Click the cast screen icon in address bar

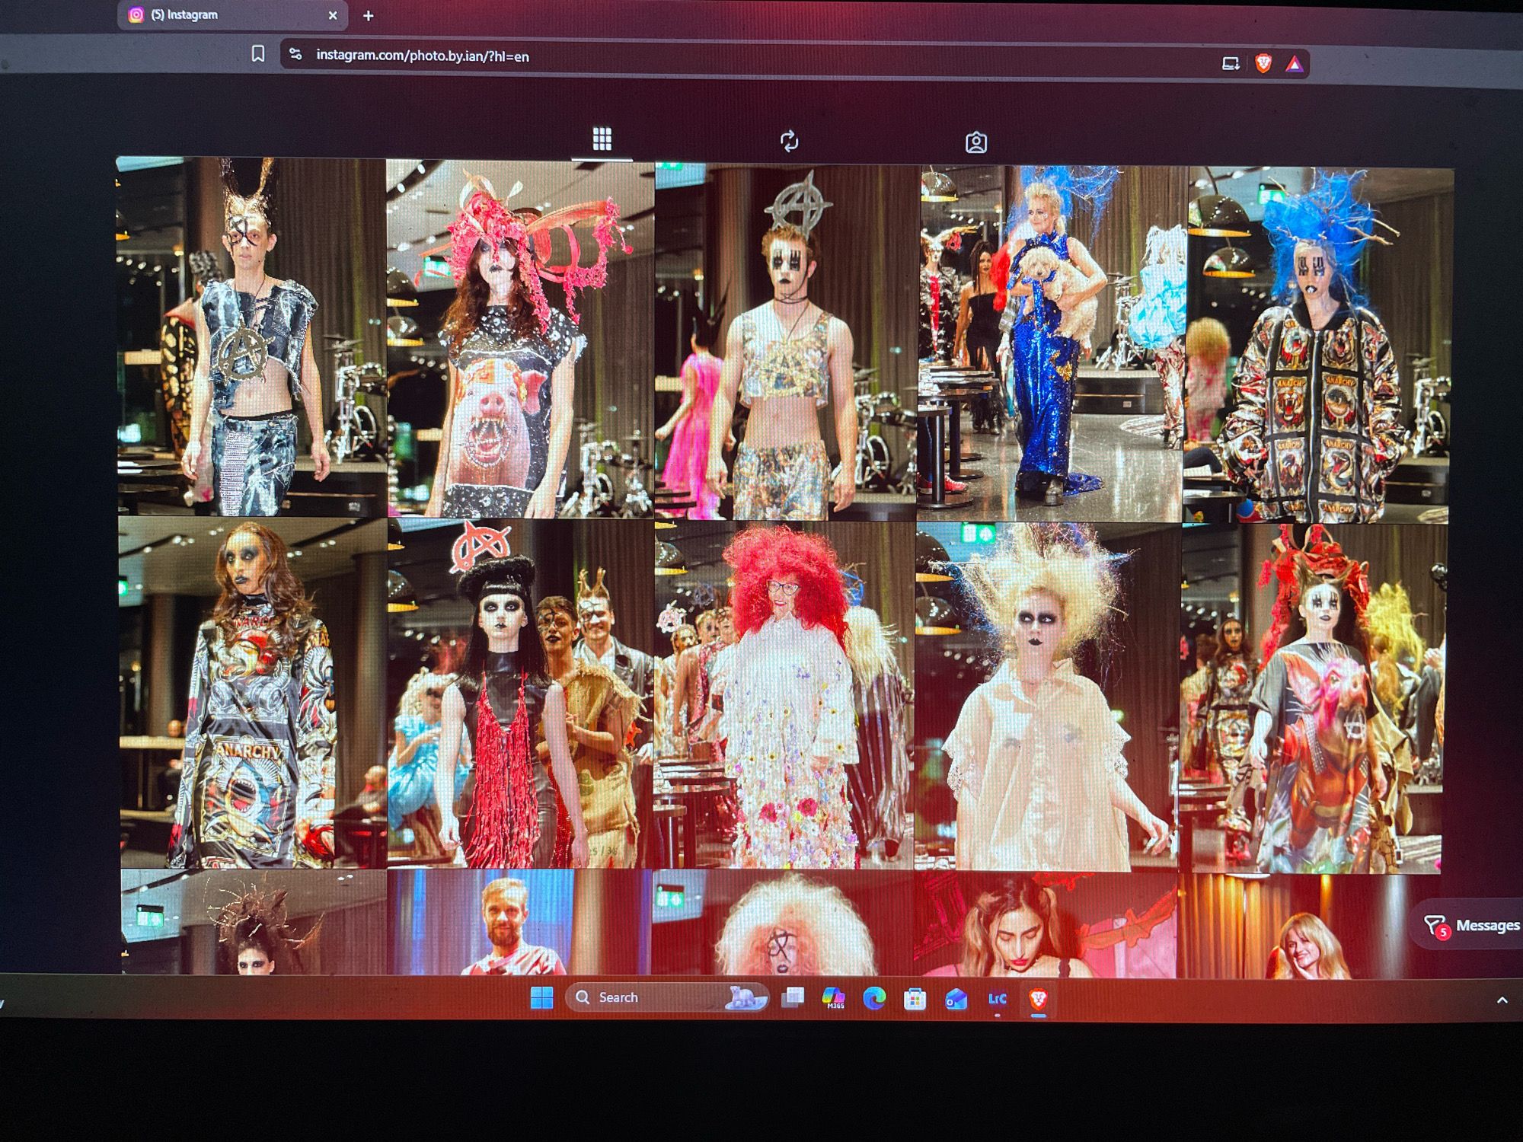pos(1230,63)
